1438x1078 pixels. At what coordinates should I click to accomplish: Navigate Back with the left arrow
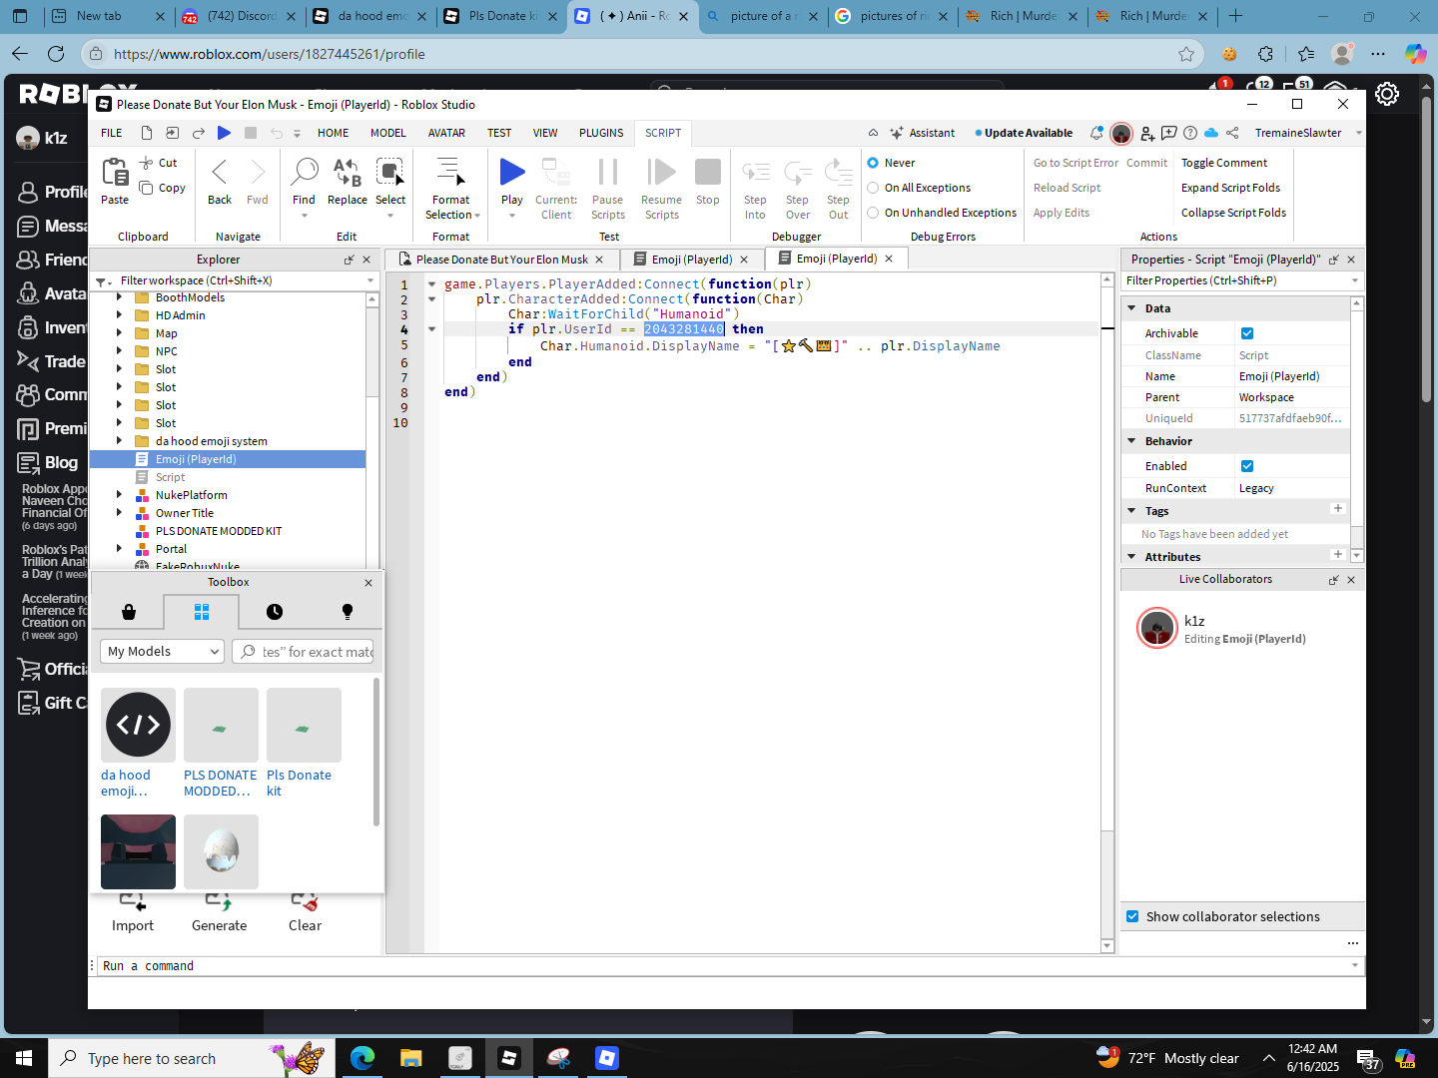click(220, 173)
